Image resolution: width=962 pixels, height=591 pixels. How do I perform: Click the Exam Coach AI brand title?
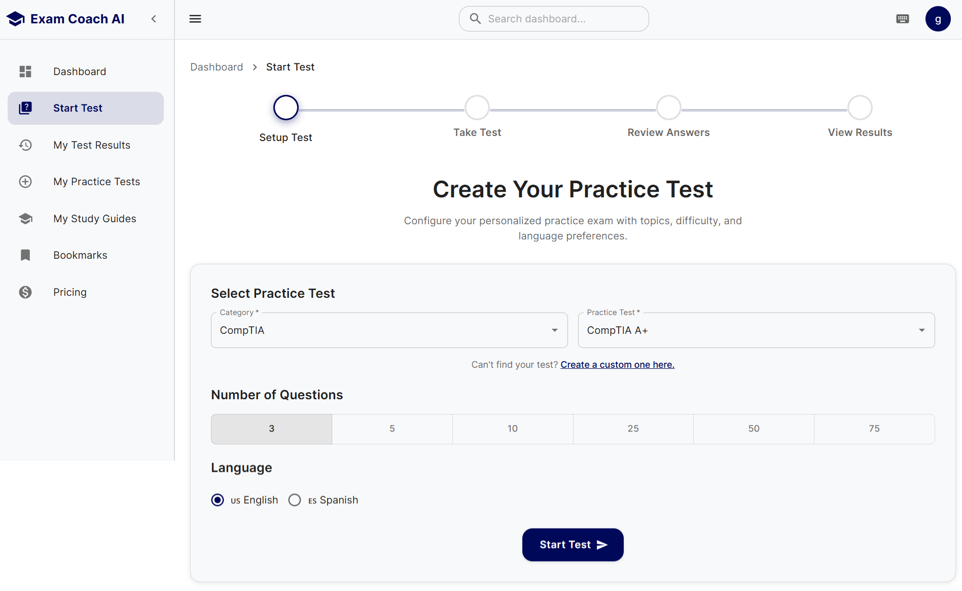tap(77, 19)
